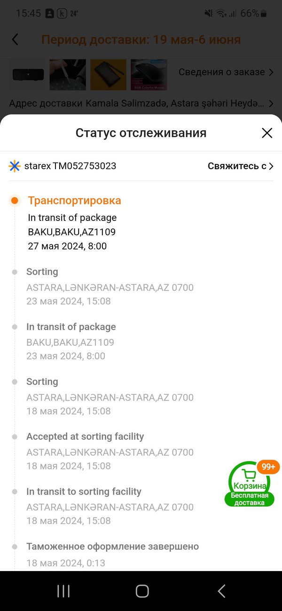Screen dimensions: 282x611
Task: Open Сведения о заказе details
Action: pos(226,72)
